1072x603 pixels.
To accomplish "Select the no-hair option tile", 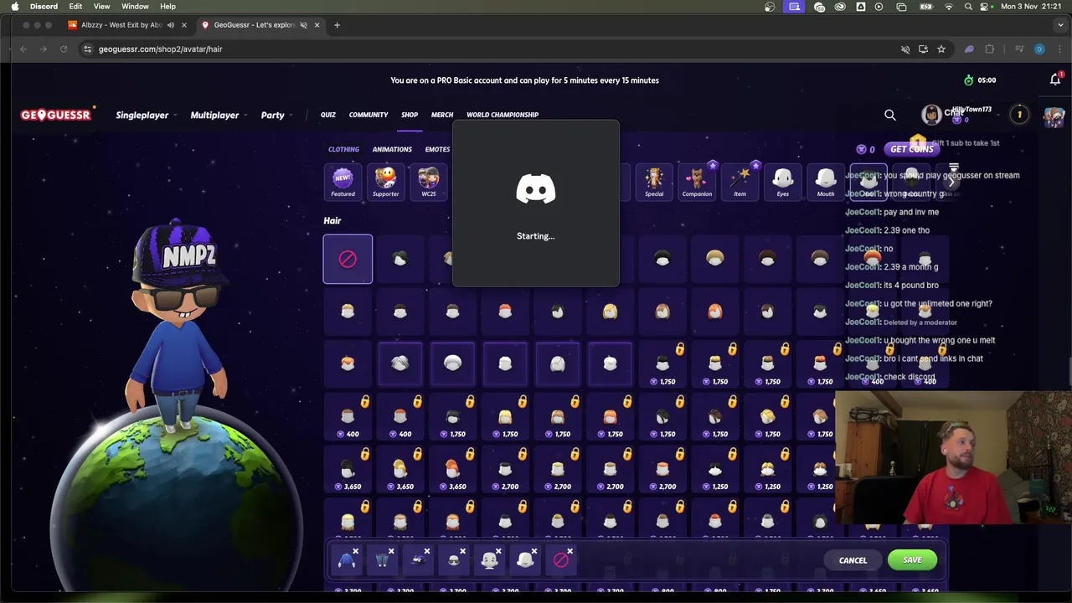I will coord(348,259).
